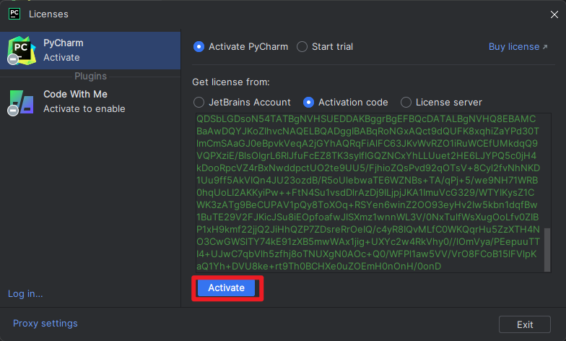566x341 pixels.
Task: Click the Log in... link
Action: tap(25, 293)
